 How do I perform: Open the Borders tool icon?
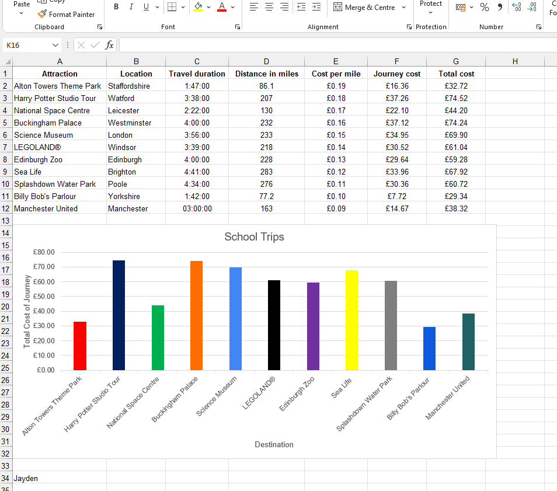(172, 7)
